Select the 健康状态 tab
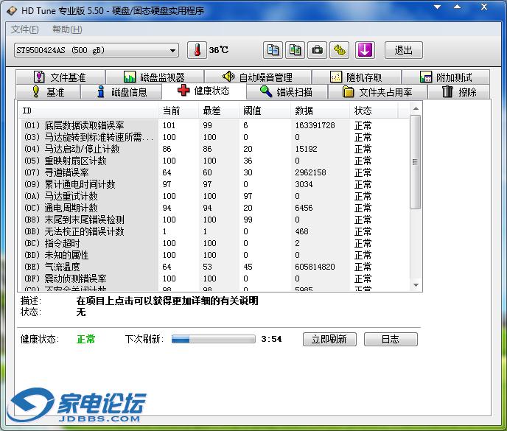 pos(204,91)
